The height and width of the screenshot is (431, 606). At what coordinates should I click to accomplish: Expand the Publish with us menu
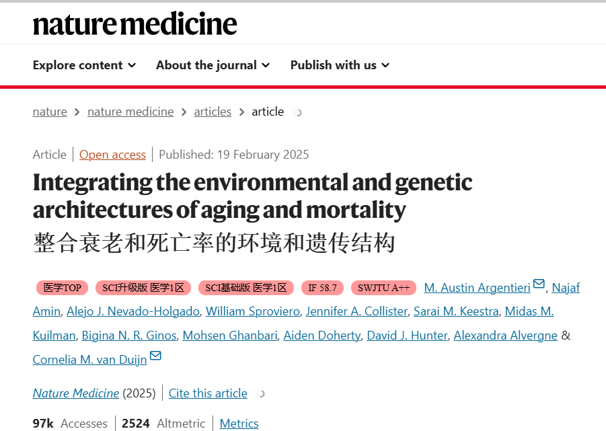(x=340, y=65)
